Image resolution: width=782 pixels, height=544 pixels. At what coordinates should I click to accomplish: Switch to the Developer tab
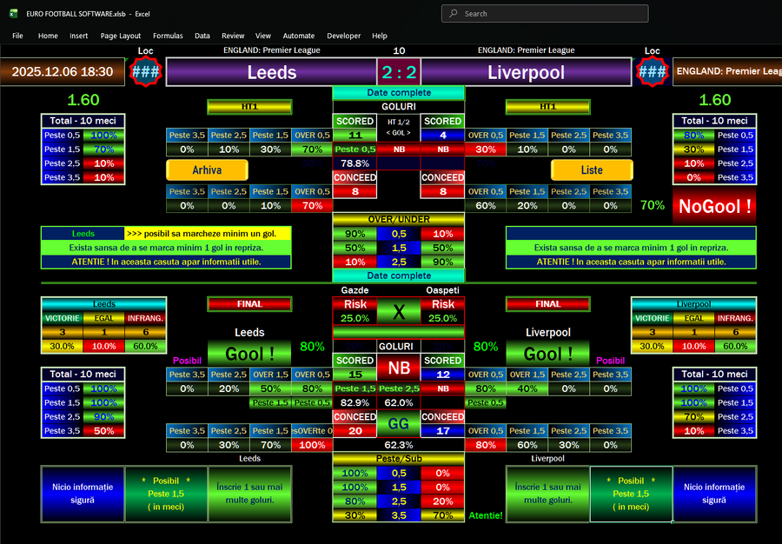(x=343, y=36)
